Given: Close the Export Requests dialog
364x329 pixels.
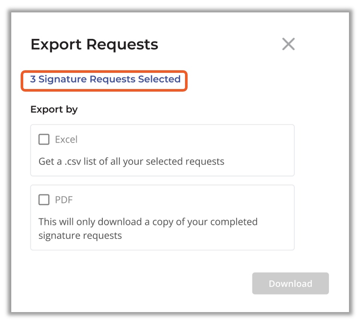Looking at the screenshot, I should [288, 44].
